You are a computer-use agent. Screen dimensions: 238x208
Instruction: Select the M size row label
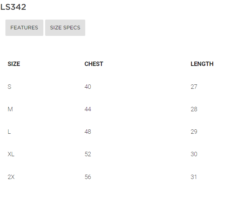(10, 109)
